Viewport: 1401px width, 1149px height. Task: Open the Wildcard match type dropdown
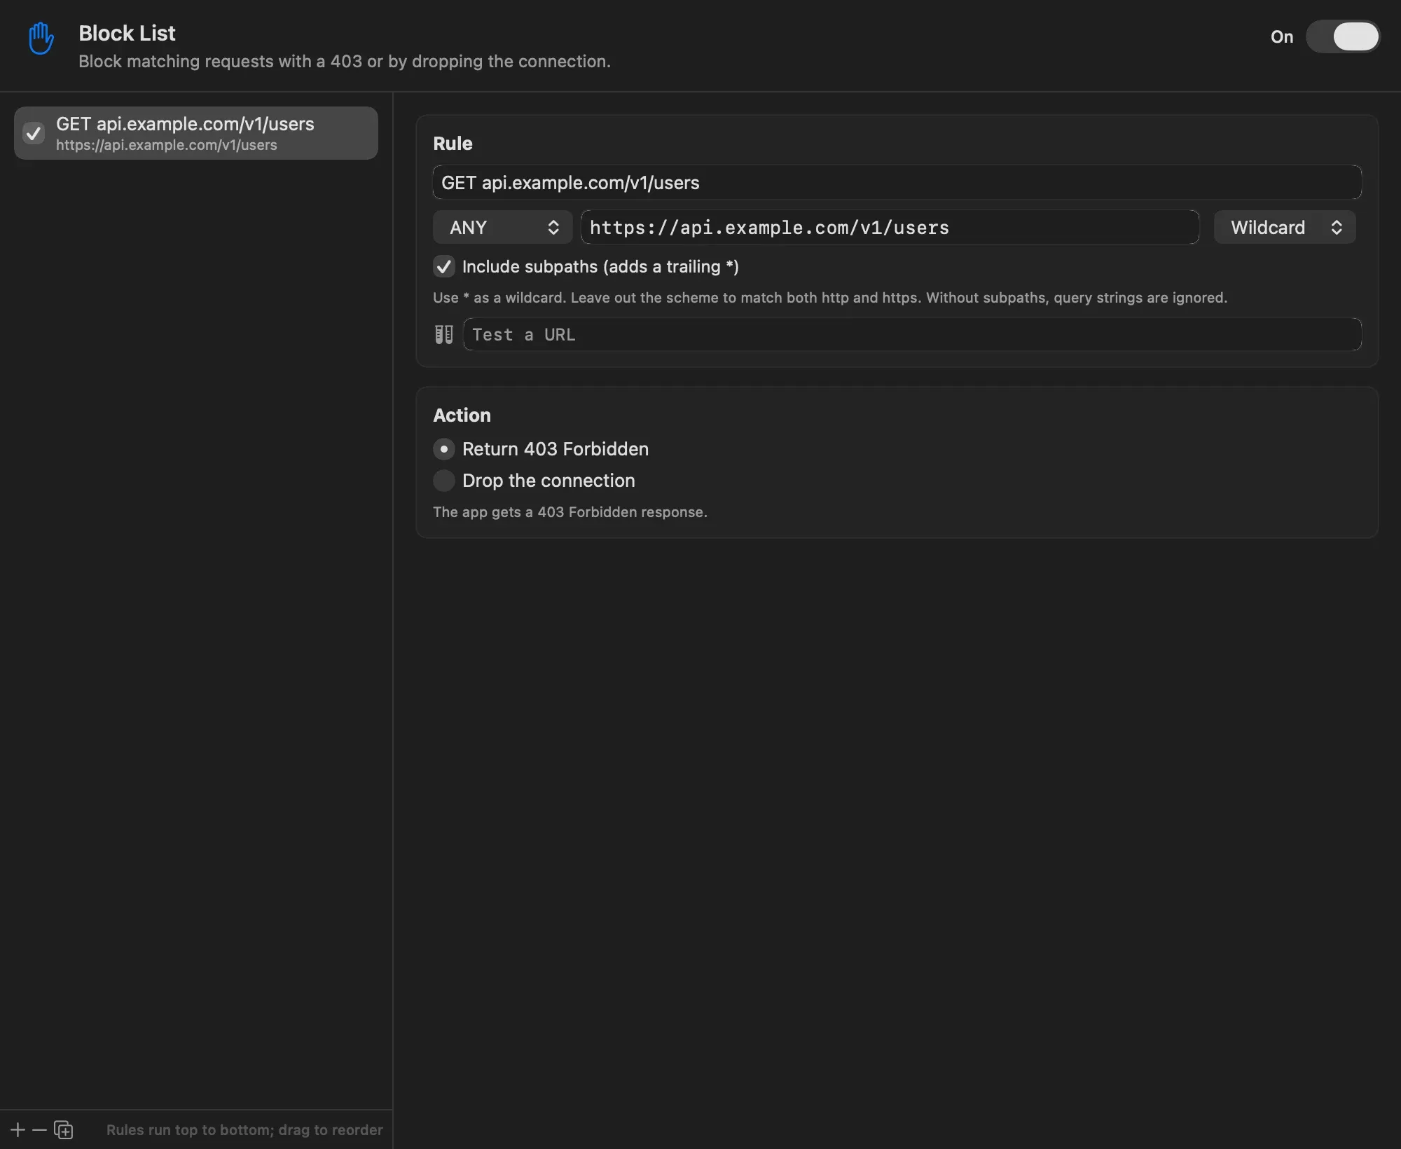tap(1285, 227)
